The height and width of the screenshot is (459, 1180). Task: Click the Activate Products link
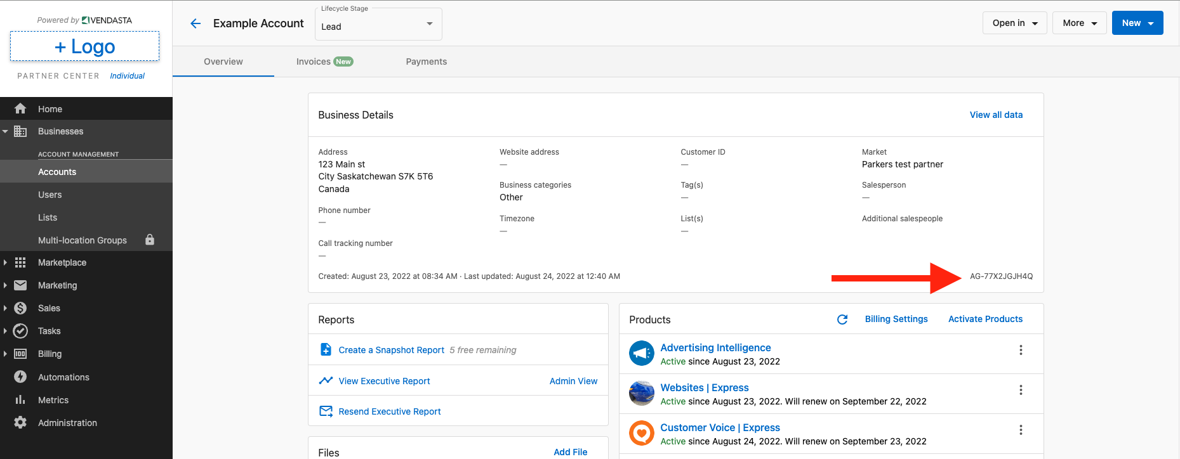[x=985, y=319]
